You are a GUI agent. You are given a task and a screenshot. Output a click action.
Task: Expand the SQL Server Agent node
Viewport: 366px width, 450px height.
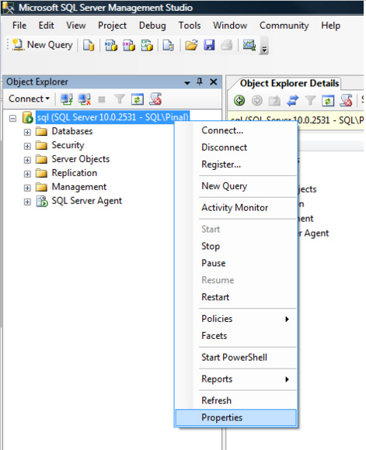27,202
